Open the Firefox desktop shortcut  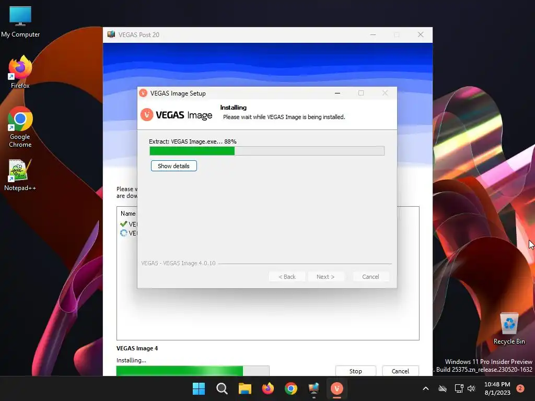click(20, 72)
